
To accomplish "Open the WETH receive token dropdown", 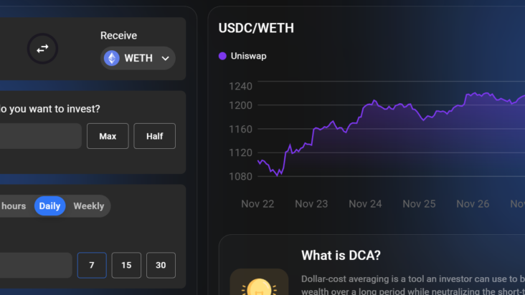I will 138,58.
